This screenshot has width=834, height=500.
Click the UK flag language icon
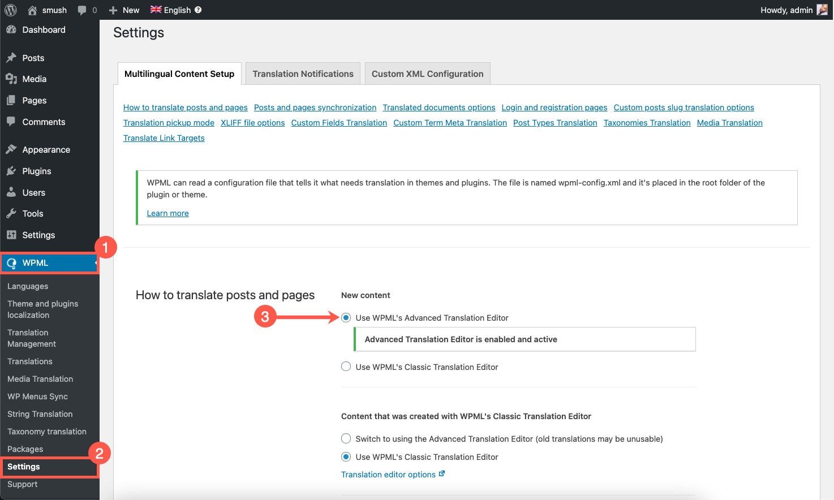click(156, 10)
